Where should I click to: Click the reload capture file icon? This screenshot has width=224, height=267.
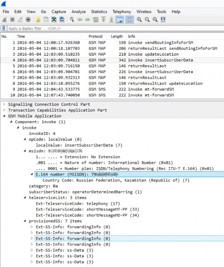62,20
